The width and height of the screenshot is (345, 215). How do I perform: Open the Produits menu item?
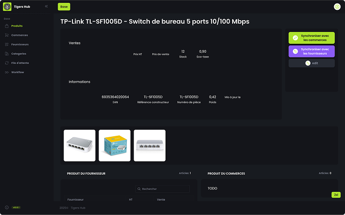point(17,26)
